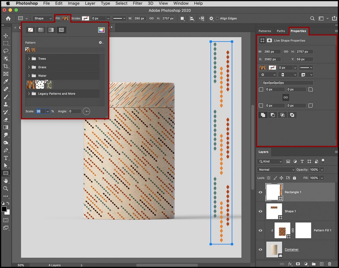This screenshot has height=268, width=339.
Task: Expand Legacy Patterns and More folder
Action: tap(29, 93)
